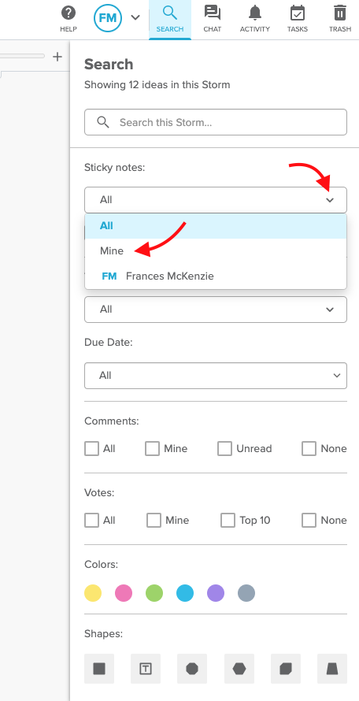
Task: Open the Tasks calendar icon
Action: pyautogui.click(x=298, y=13)
